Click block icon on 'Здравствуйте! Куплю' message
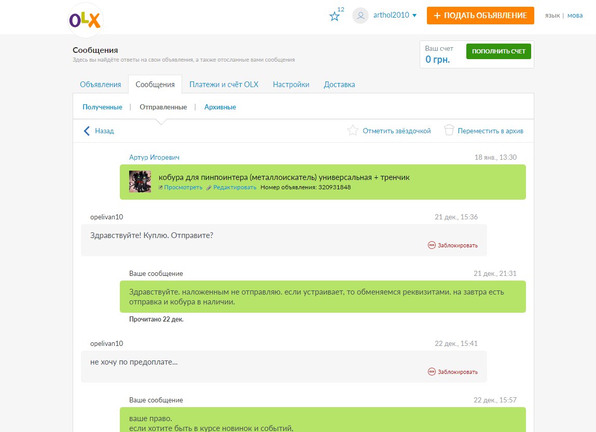The width and height of the screenshot is (596, 432). point(432,245)
